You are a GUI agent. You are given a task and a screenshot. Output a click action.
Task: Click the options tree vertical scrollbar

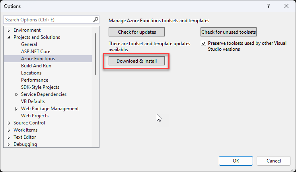point(95,54)
